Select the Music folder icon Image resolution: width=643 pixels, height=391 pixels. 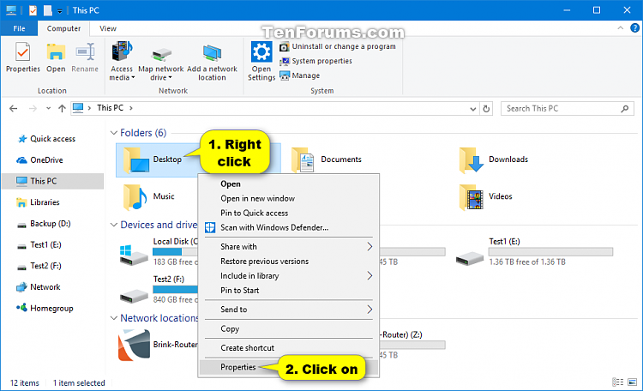[135, 197]
